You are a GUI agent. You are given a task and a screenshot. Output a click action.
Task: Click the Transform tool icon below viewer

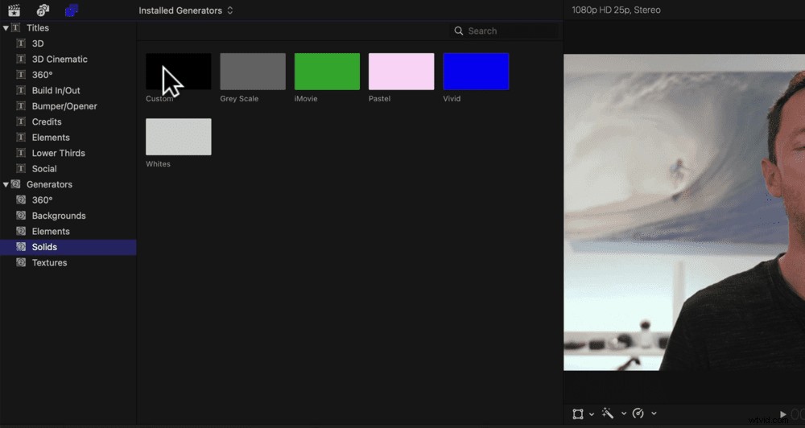pos(578,414)
